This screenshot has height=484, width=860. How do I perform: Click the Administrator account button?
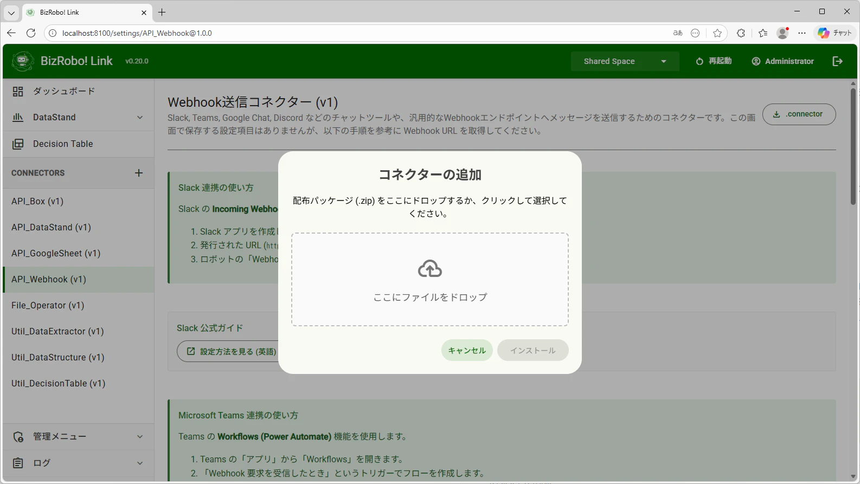782,61
